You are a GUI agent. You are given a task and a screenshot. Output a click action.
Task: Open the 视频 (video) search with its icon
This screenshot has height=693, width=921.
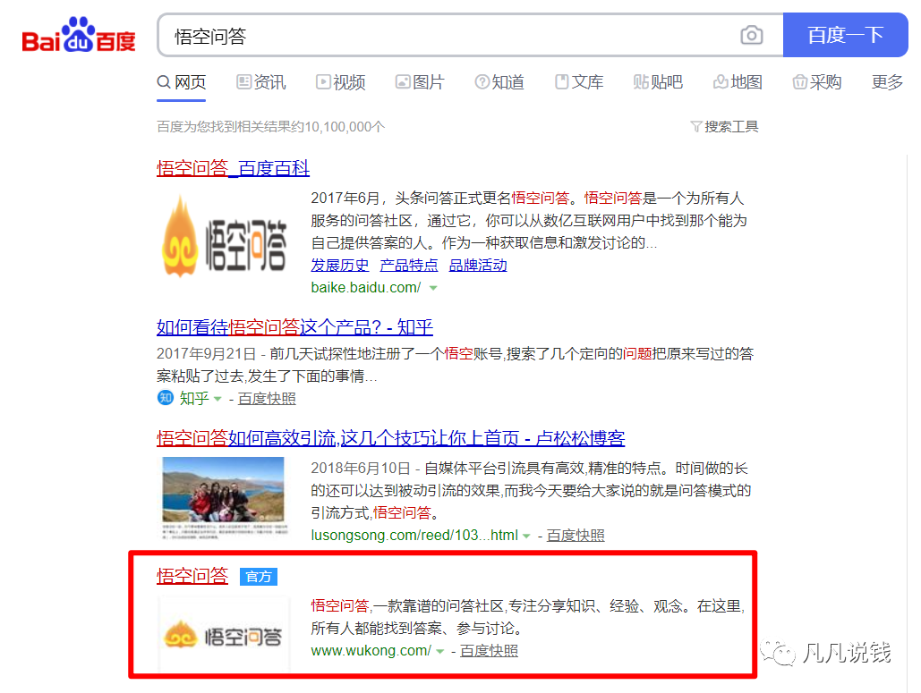[x=324, y=81]
